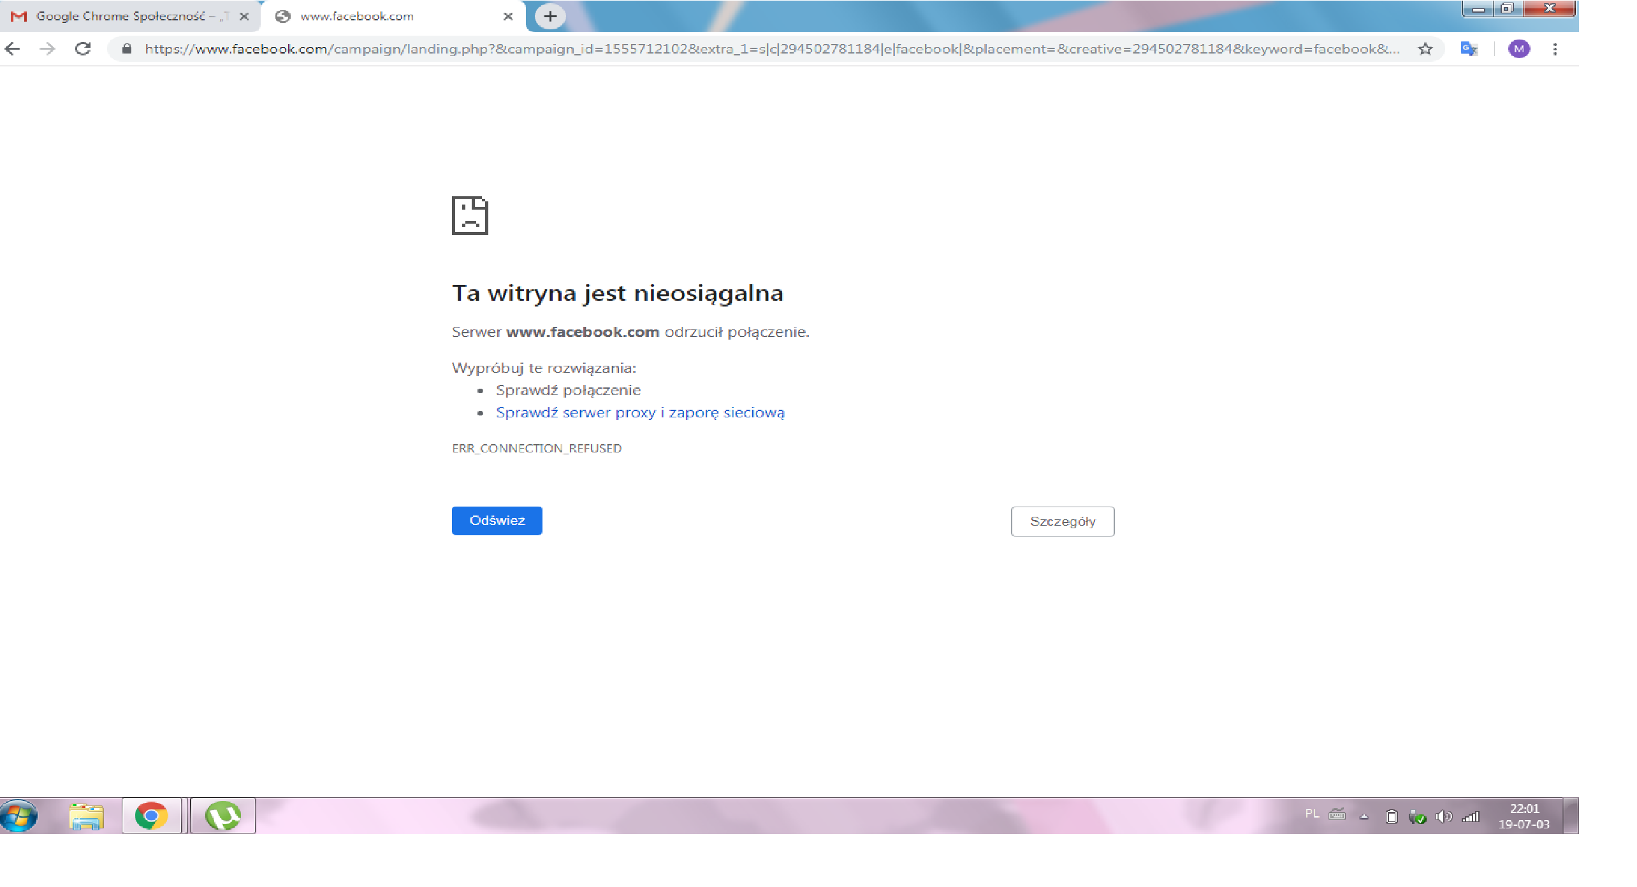Click the PL language indicator
This screenshot has width=1637, height=887.
click(x=1312, y=814)
